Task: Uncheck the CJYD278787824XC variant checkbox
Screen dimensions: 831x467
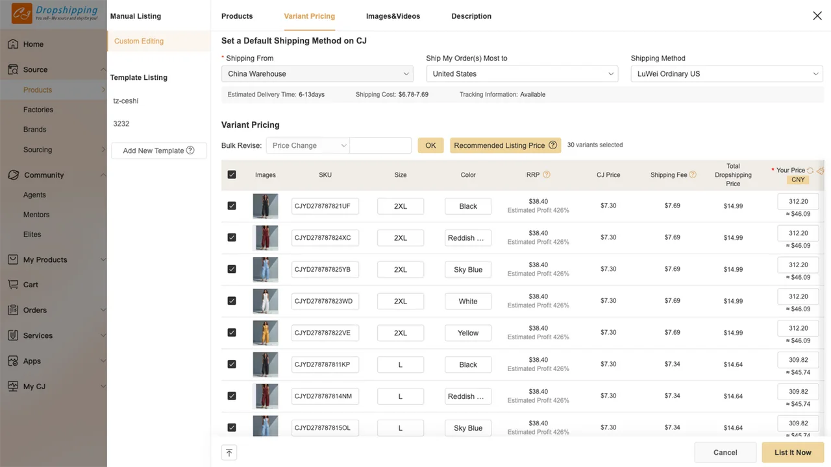Action: 232,237
